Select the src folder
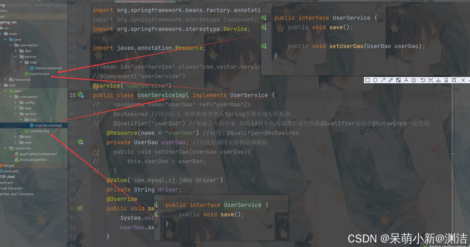This screenshot has width=470, height=247. pos(5,28)
